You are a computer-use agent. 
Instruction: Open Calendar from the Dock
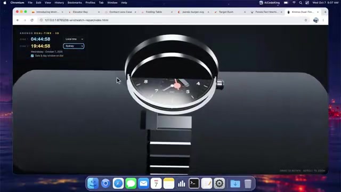(x=156, y=183)
